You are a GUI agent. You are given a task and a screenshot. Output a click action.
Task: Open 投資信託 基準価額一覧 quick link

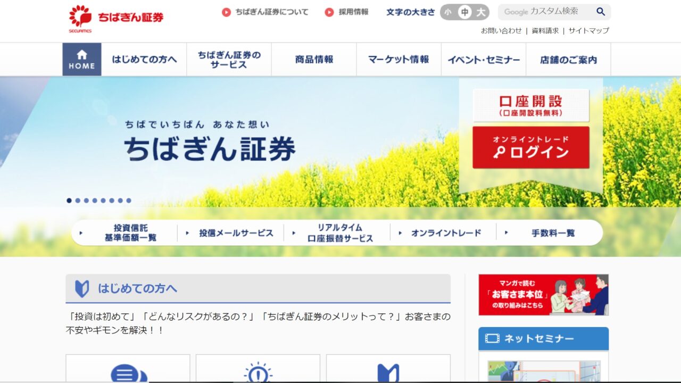[130, 233]
